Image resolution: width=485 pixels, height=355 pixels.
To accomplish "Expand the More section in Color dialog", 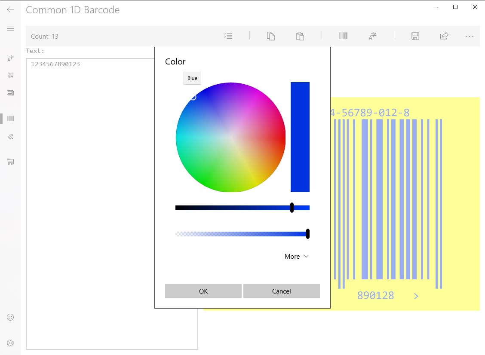I will pos(296,256).
